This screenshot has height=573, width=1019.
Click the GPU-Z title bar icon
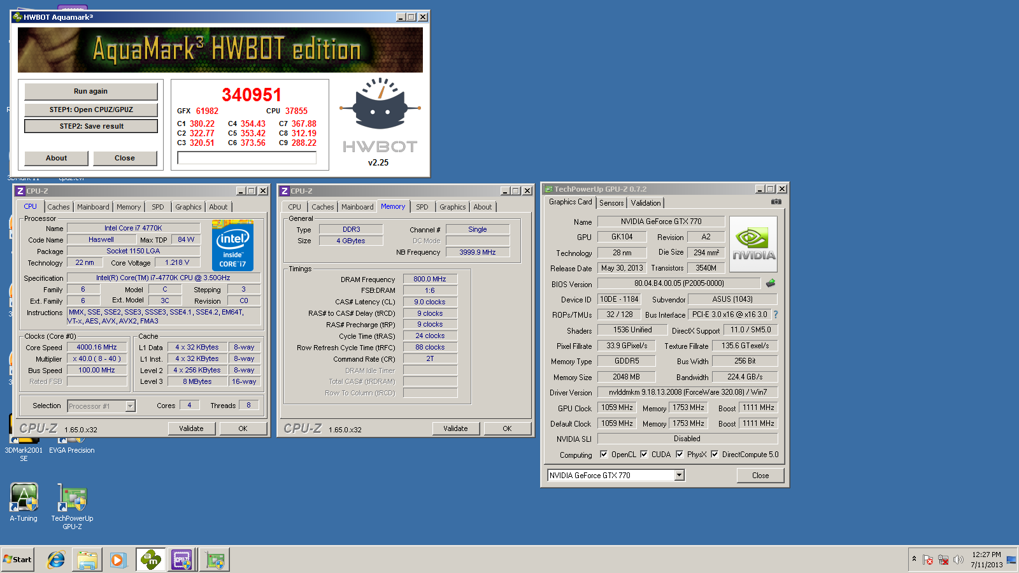[x=548, y=189]
